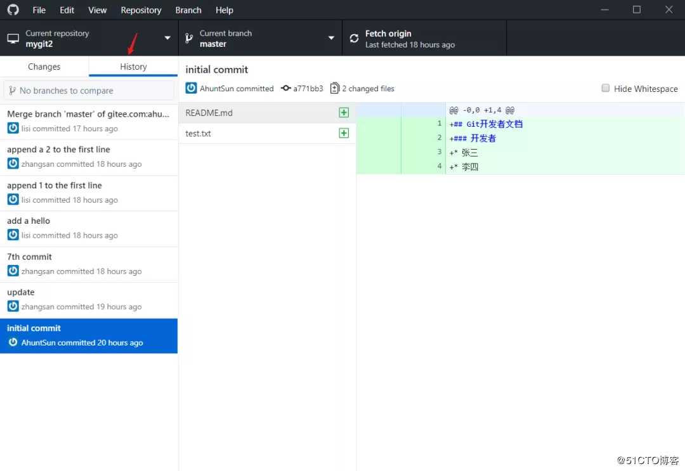Select the add a hello commit

pos(89,228)
